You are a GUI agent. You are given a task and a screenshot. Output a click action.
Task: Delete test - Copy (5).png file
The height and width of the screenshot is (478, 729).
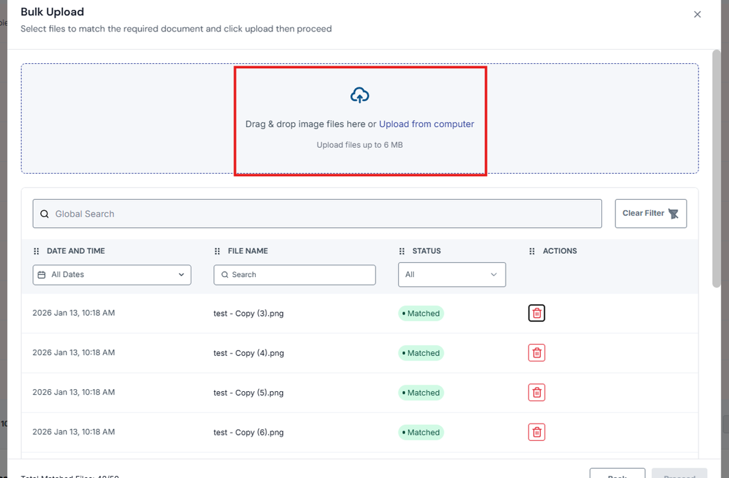536,392
